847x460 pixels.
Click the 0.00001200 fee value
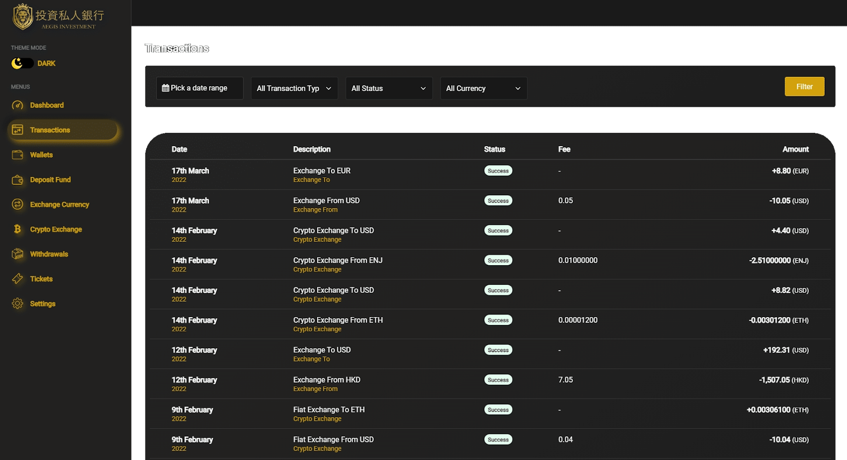(578, 320)
